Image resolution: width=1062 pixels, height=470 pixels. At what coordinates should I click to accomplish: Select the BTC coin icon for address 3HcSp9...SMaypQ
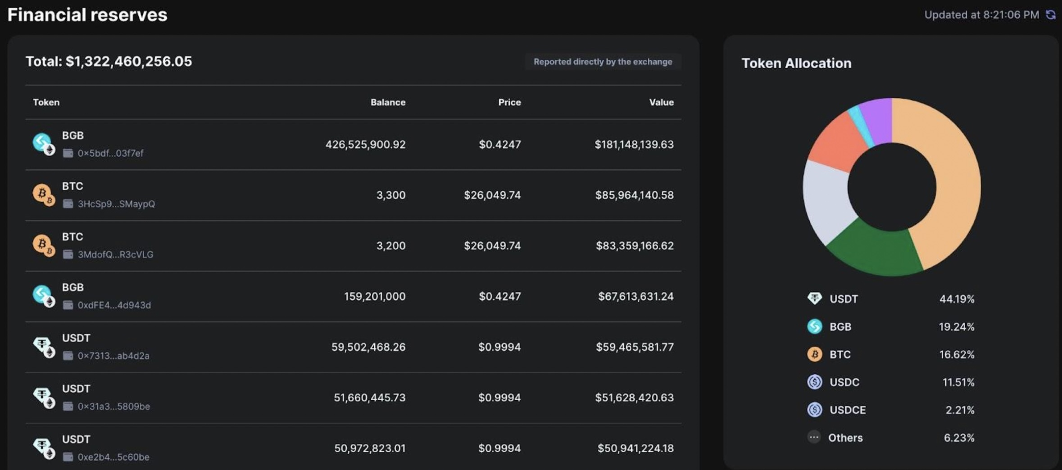click(43, 194)
